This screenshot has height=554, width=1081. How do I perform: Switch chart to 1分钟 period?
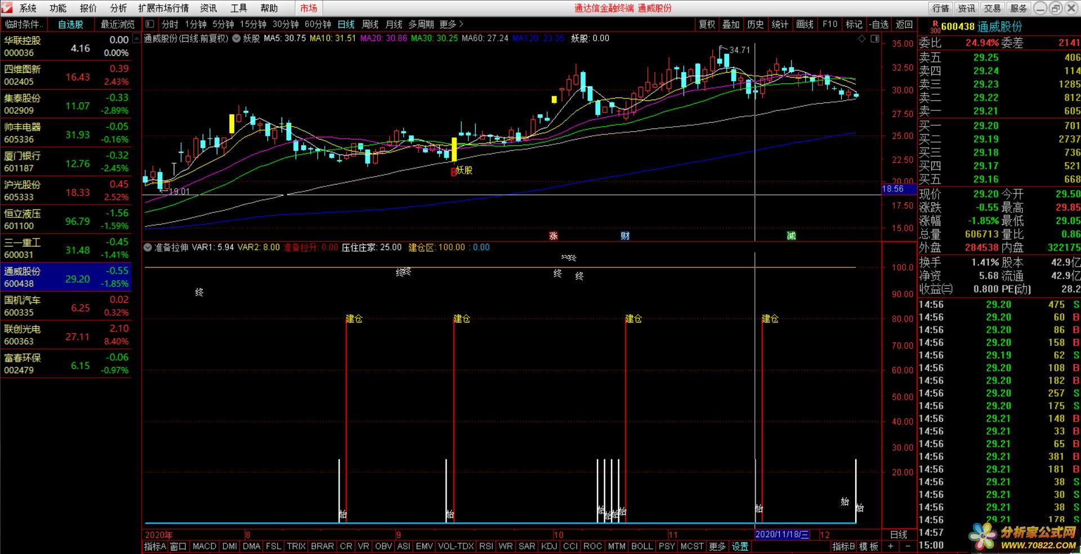click(195, 24)
